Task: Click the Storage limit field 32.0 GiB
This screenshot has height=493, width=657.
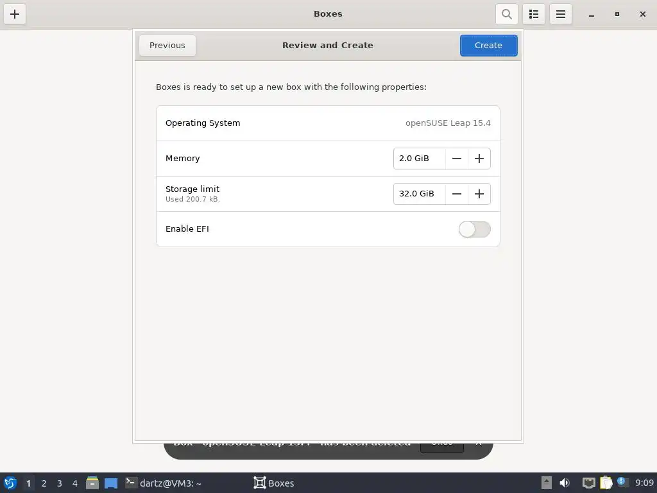Action: pos(419,194)
